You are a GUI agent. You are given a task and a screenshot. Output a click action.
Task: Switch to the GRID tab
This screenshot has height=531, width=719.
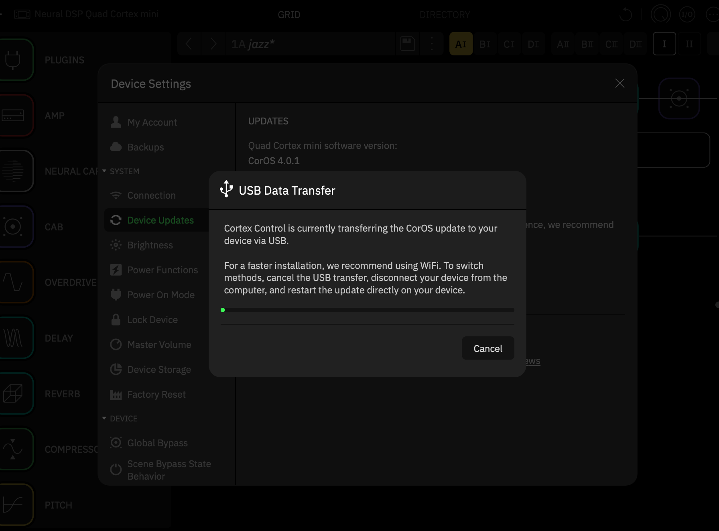tap(289, 15)
